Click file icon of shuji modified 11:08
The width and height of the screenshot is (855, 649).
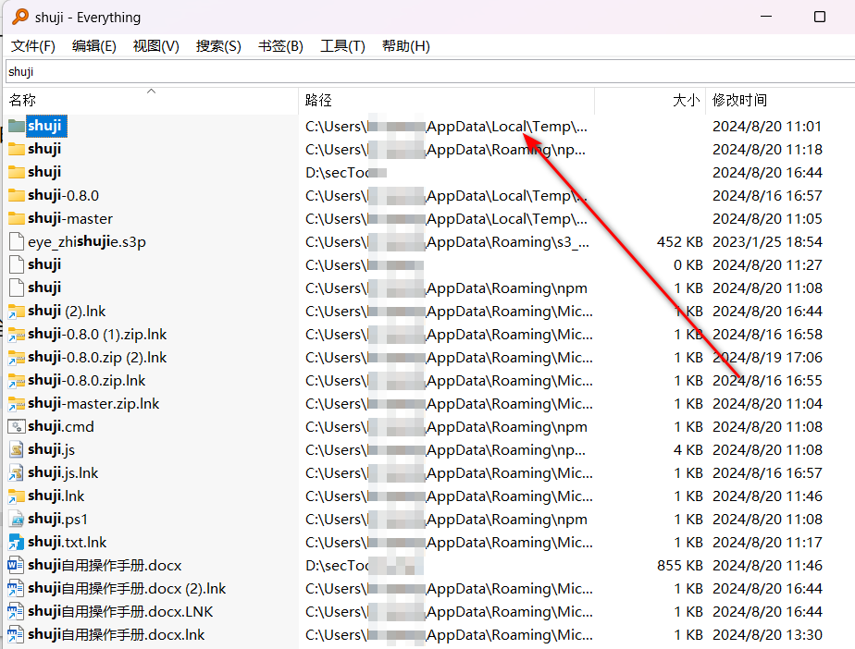[17, 288]
